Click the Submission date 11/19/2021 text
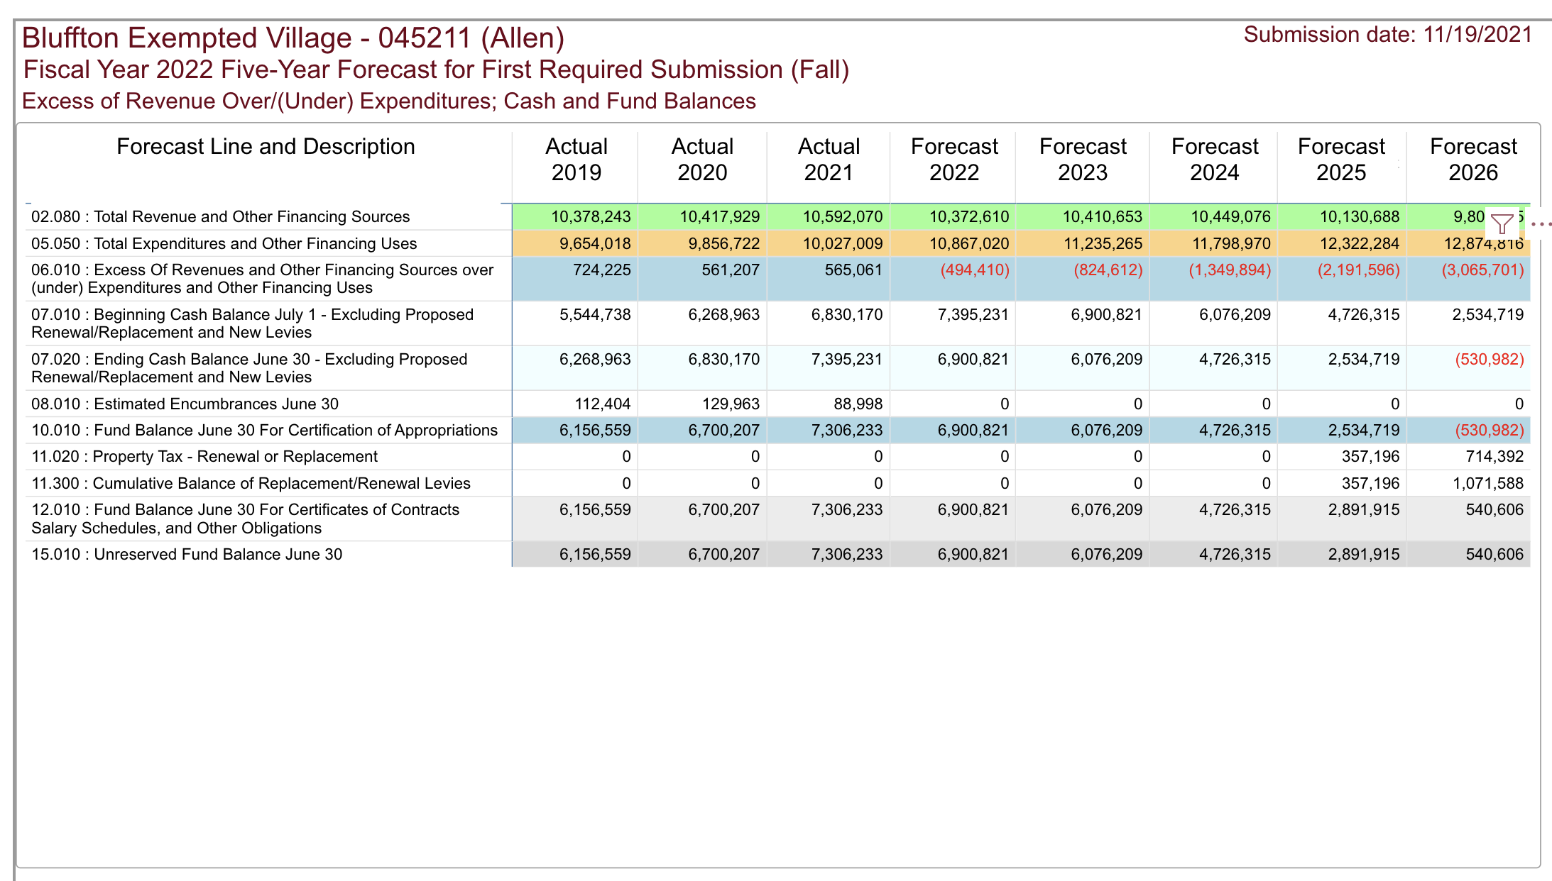Viewport: 1552px width, 881px height. 1388,34
